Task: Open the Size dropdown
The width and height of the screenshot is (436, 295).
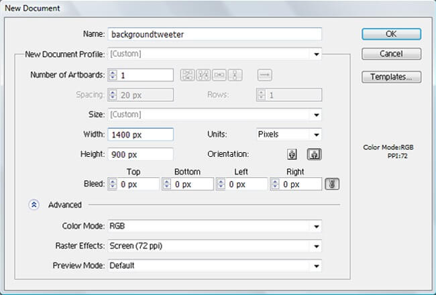Action: (x=315, y=115)
